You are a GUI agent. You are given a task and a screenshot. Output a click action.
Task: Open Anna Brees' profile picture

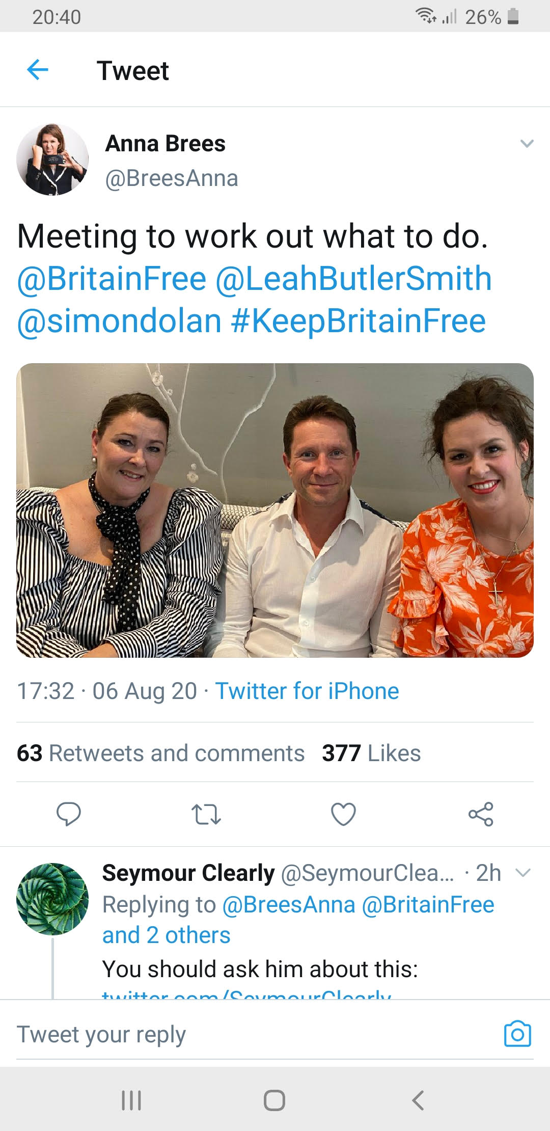tap(52, 159)
